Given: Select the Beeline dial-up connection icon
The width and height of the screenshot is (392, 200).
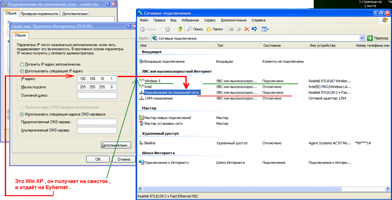Looking at the screenshot, I should (141, 143).
